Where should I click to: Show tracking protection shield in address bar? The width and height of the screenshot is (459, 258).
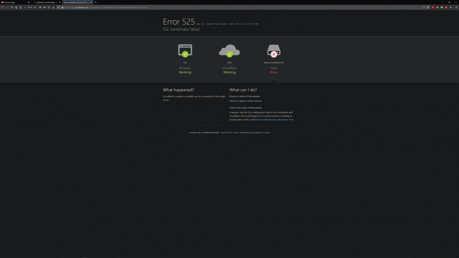58,7
